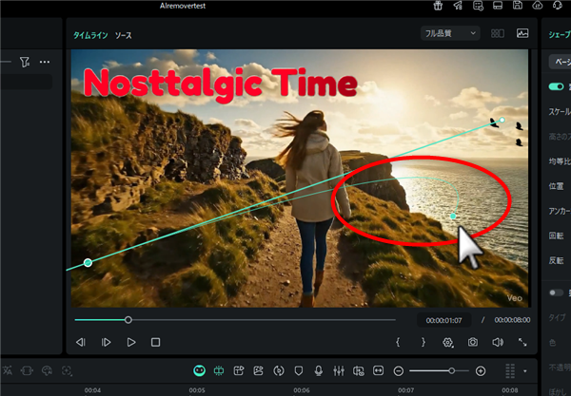Click the microphone voiceover record icon

[x=319, y=370]
